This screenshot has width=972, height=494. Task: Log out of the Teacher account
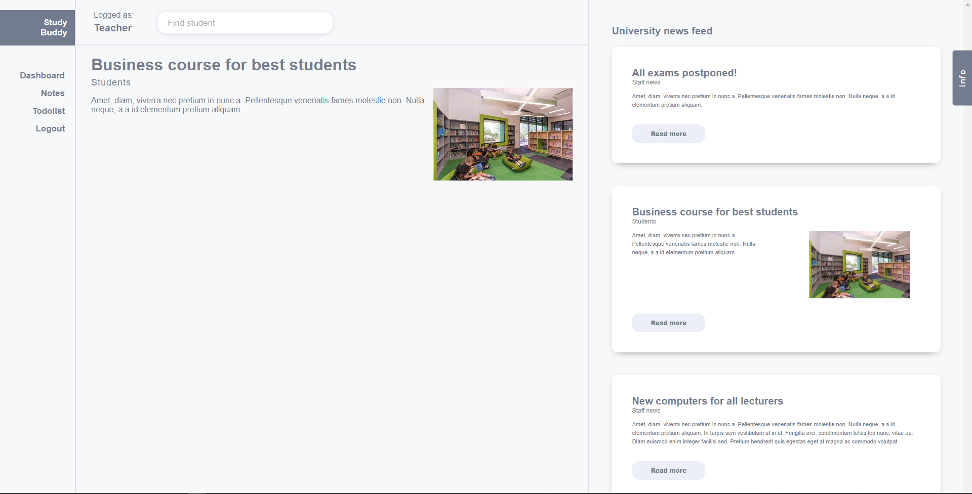[x=50, y=128]
